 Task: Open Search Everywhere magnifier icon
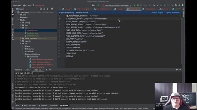(176, 5)
